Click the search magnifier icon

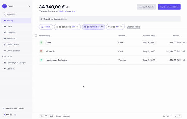click(41, 19)
